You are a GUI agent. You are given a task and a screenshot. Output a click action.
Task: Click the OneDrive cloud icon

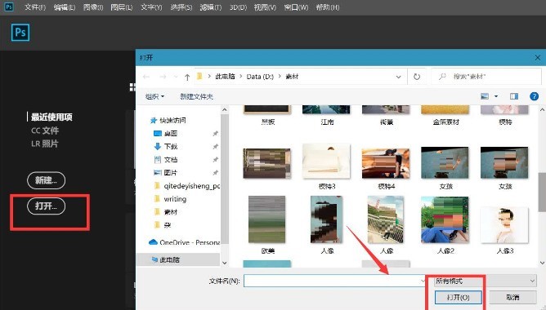(153, 242)
